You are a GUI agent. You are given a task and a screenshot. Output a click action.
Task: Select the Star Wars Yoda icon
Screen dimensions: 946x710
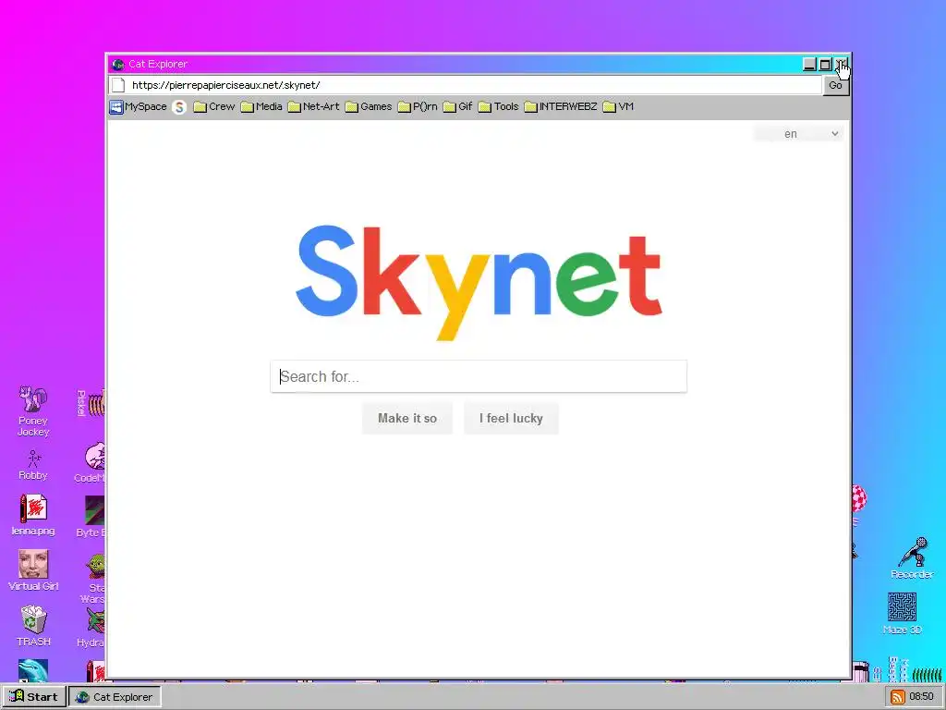point(93,579)
